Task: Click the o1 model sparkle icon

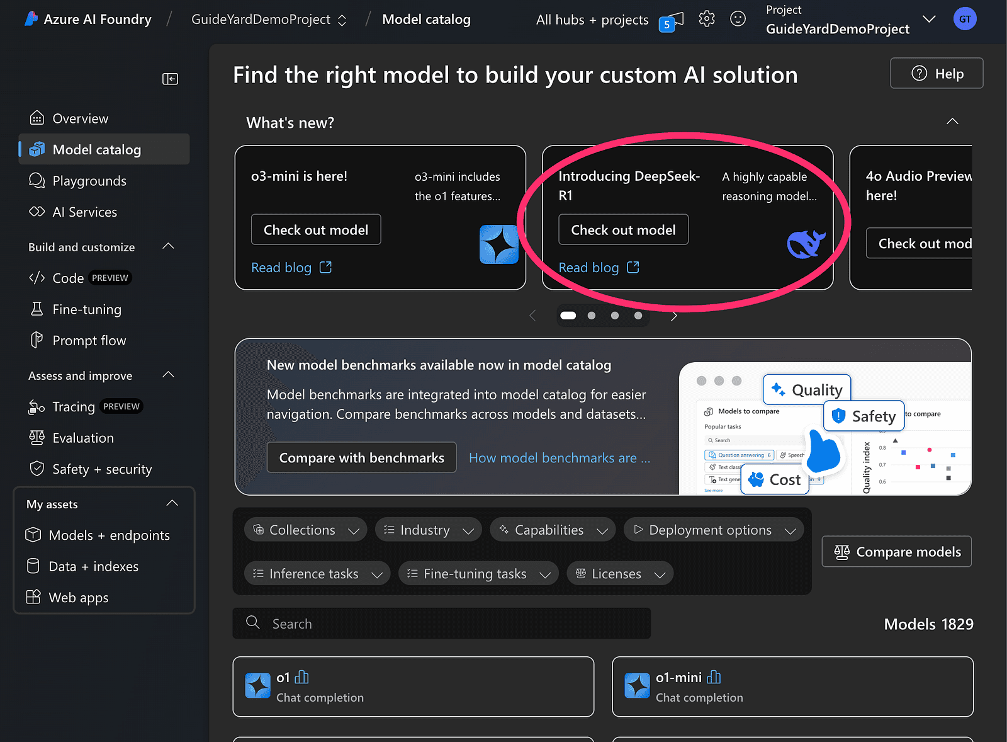Action: pos(257,685)
